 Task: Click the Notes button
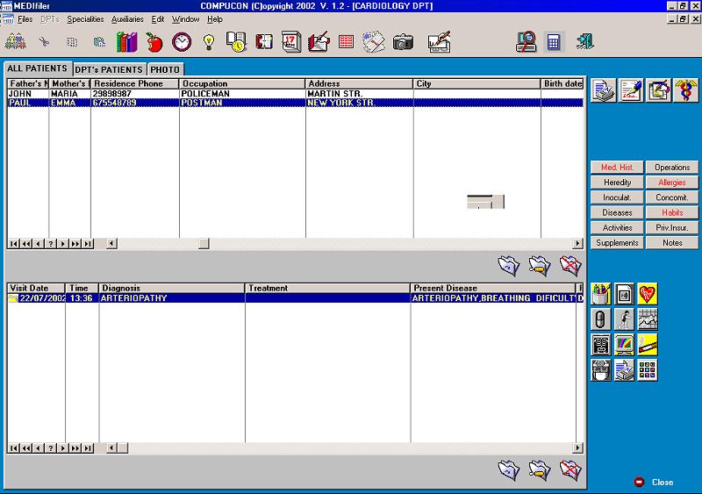(x=672, y=243)
